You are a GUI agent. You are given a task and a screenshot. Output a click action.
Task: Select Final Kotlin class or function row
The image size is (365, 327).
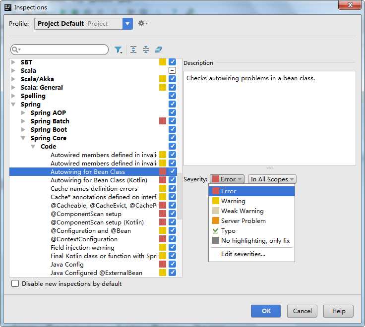click(x=93, y=256)
